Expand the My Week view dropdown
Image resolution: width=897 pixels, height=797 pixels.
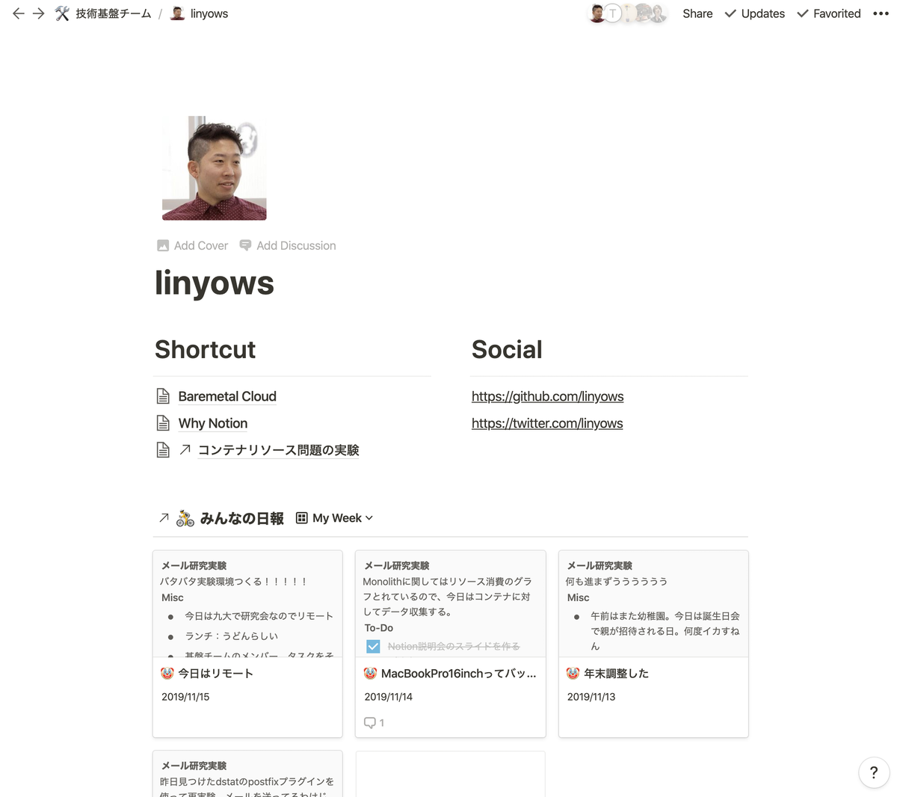335,518
